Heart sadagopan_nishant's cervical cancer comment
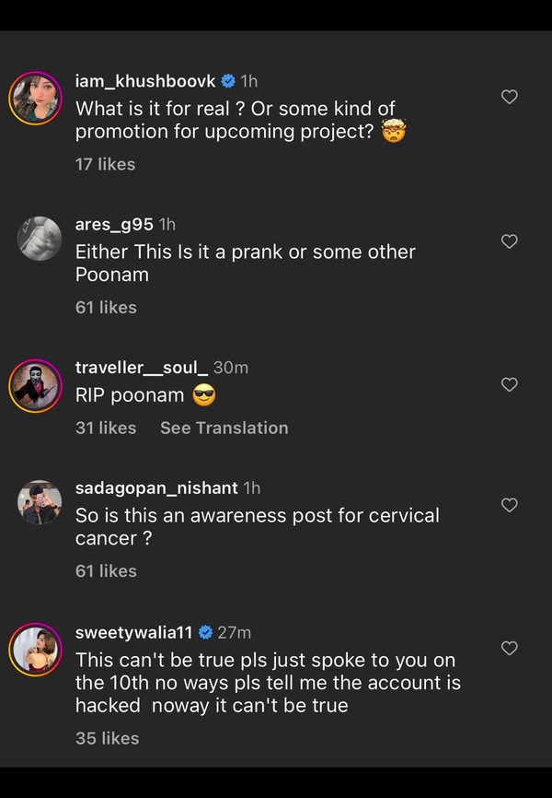552x798 pixels. (x=509, y=505)
